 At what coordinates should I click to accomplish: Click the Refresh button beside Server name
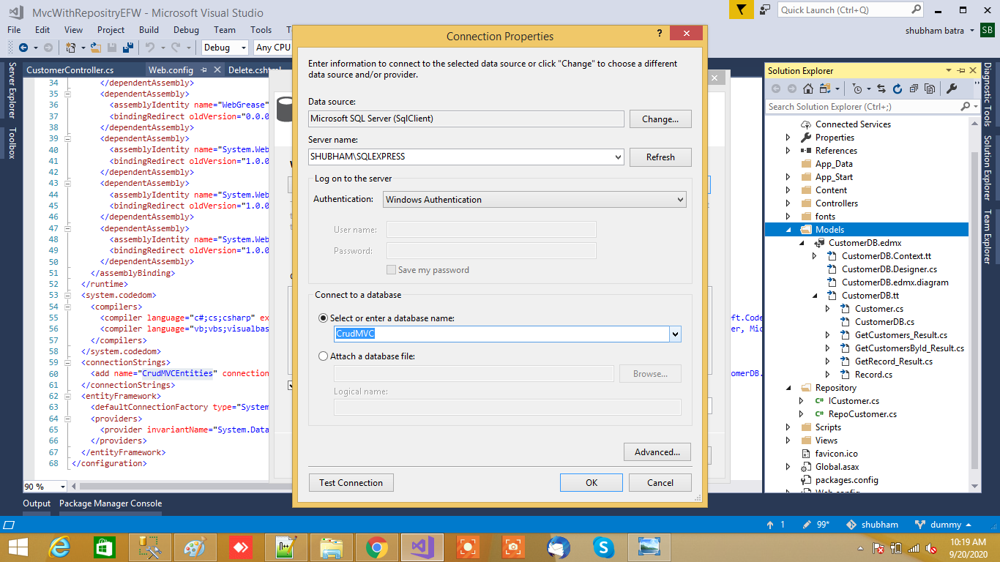click(660, 157)
